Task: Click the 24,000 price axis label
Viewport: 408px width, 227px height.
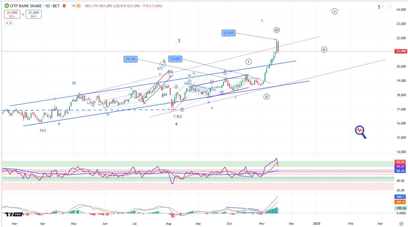Action: tap(401, 10)
